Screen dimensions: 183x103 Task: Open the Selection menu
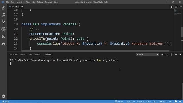tap(20, 2)
